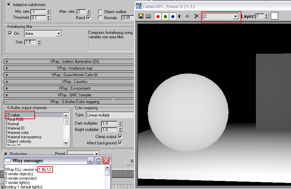Click the Normals threshold 0.05 field

pyautogui.click(x=128, y=18)
